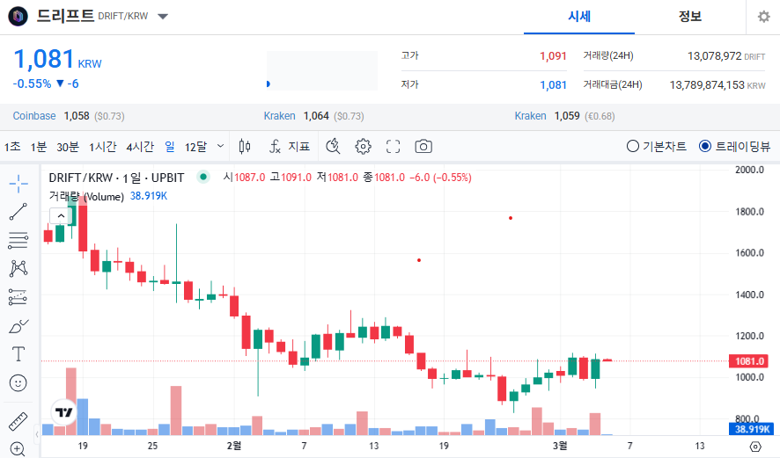Select the crosshair cursor tool
Image resolution: width=780 pixels, height=458 pixels.
18,184
